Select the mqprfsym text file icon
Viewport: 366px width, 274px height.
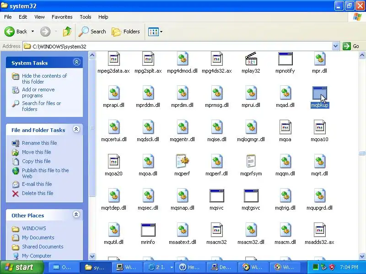coord(251,161)
